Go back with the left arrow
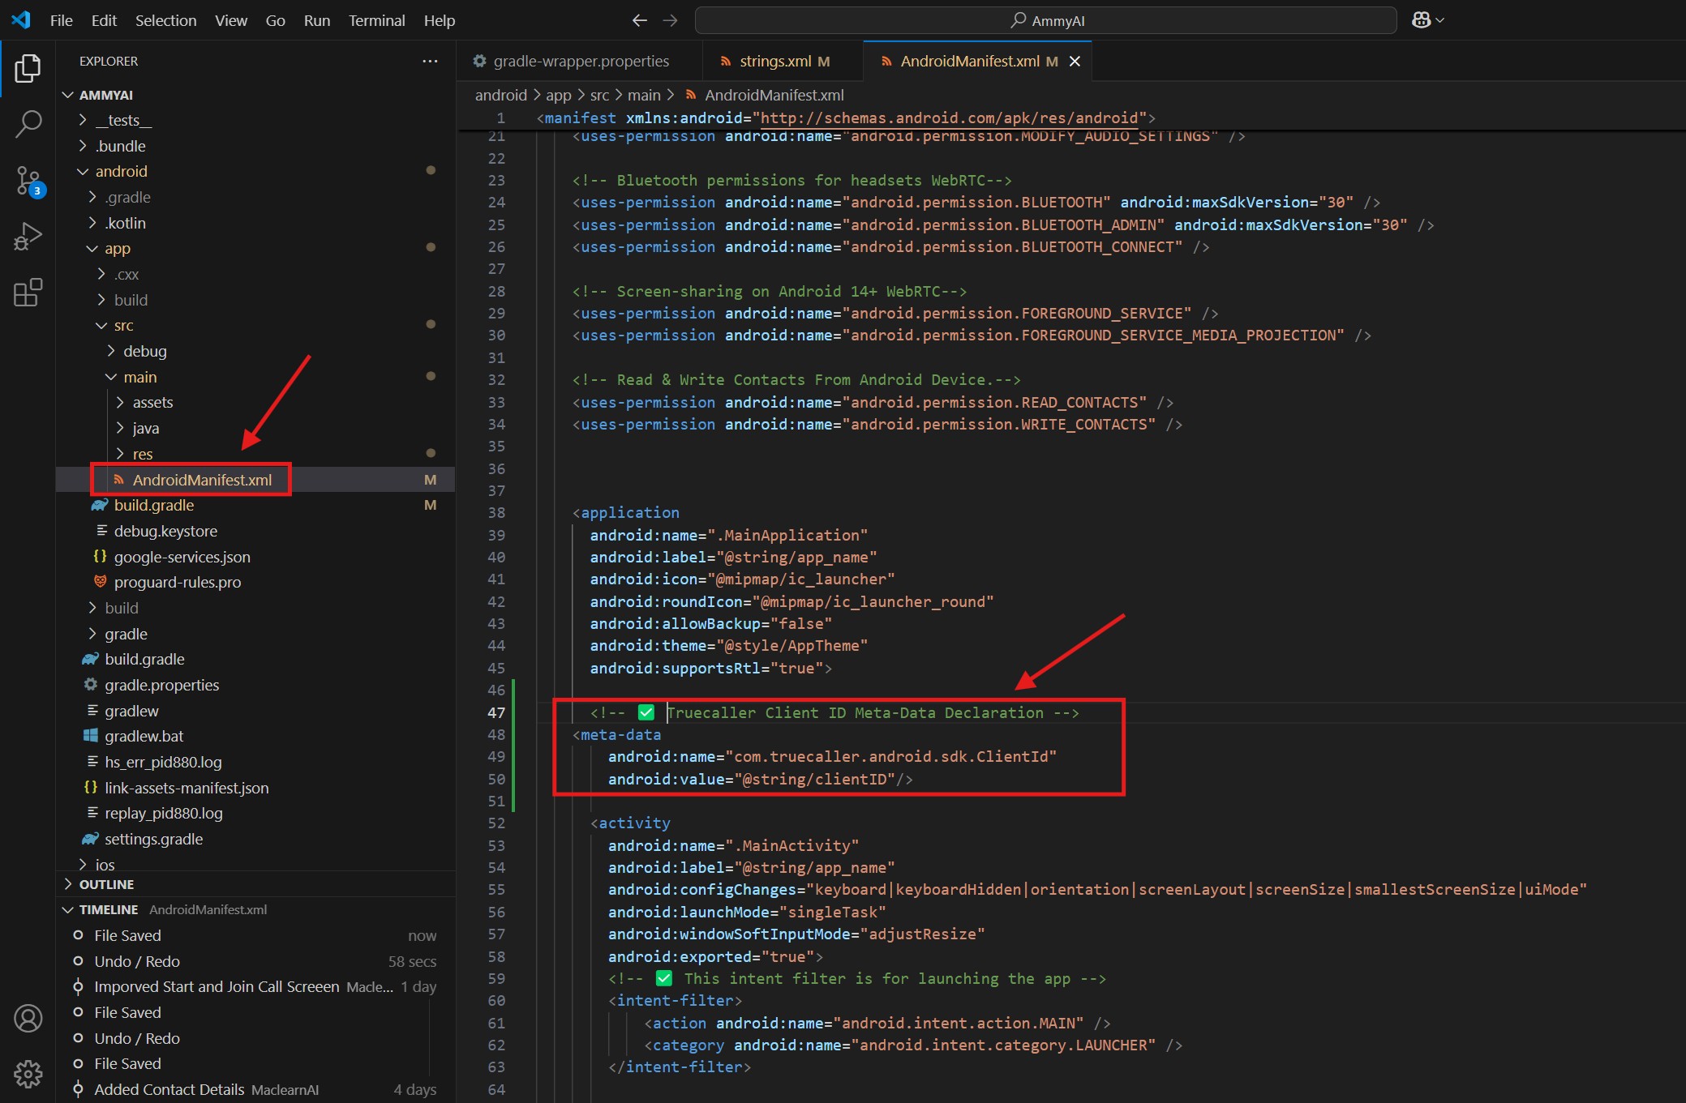Screen dimensions: 1686x1103 (x=639, y=20)
